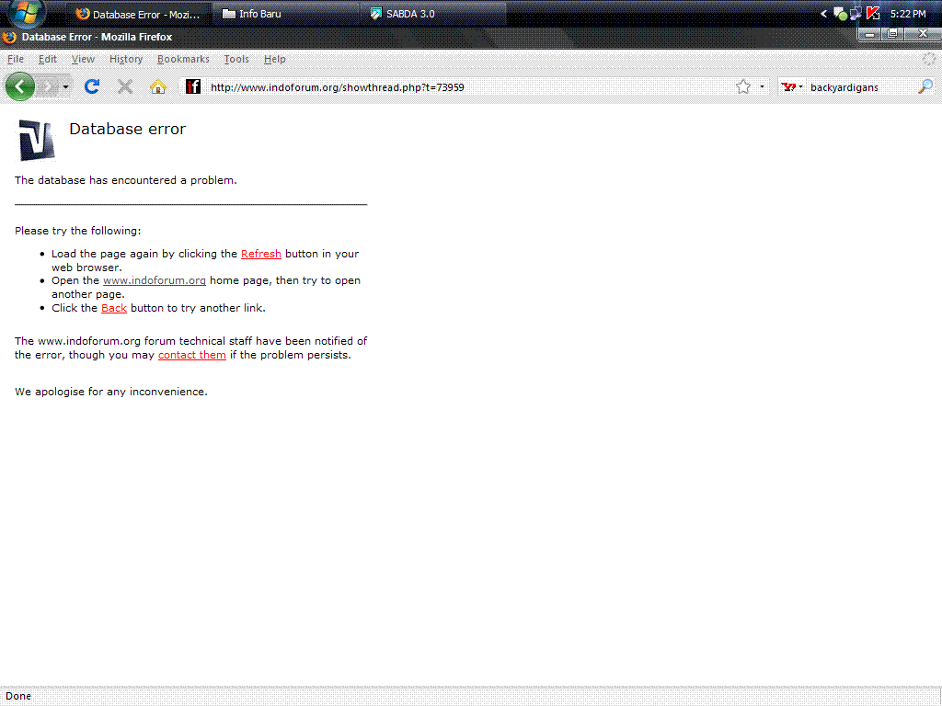942x706 pixels.
Task: Expand hidden system tray icons arrow
Action: point(823,14)
